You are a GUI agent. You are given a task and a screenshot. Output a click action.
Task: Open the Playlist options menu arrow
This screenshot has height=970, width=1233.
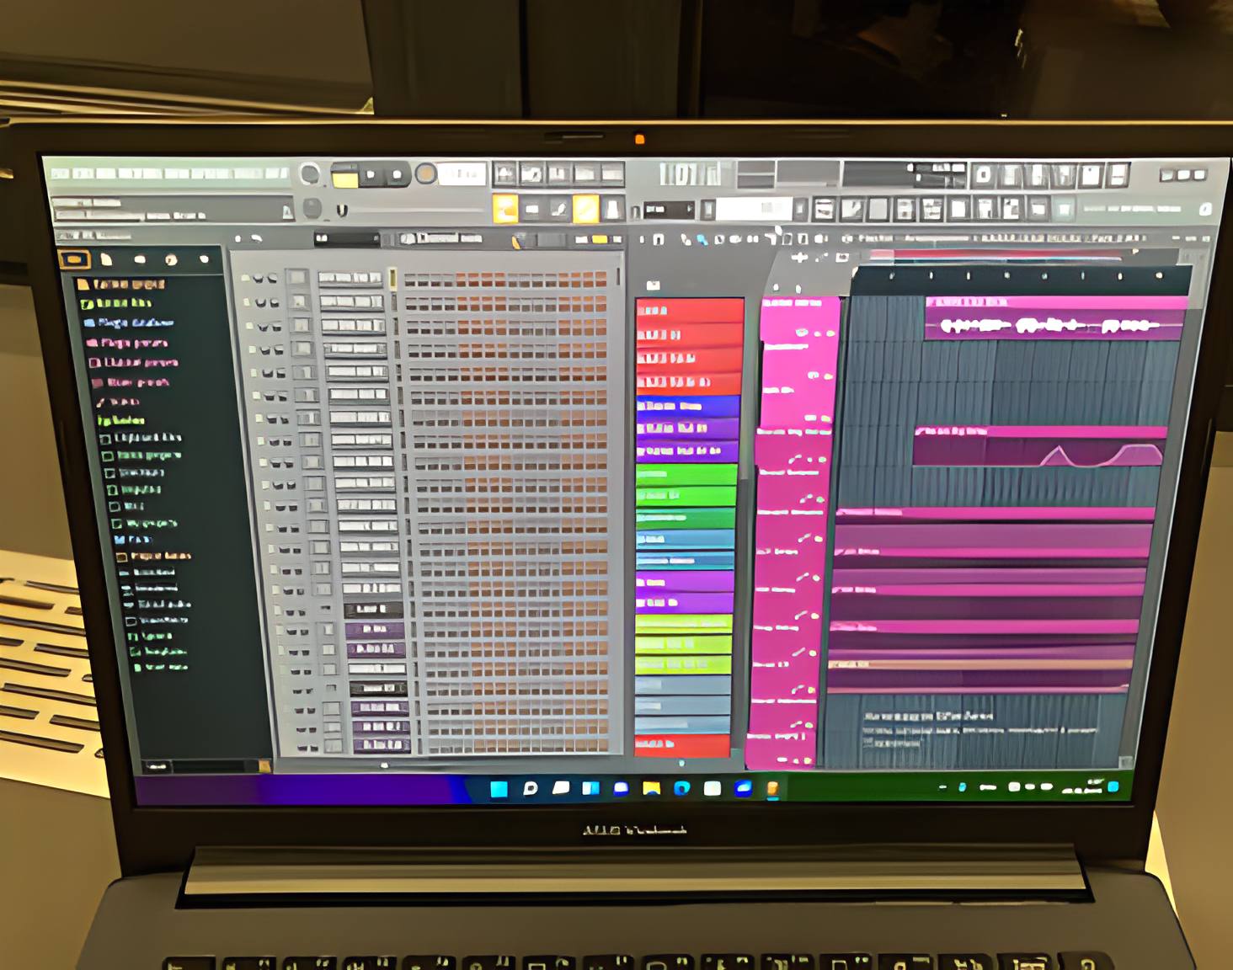(642, 240)
